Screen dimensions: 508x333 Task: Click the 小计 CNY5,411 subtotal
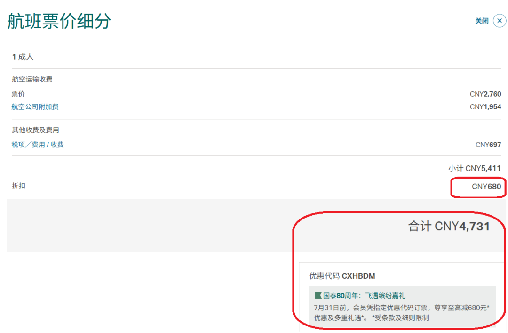(475, 169)
